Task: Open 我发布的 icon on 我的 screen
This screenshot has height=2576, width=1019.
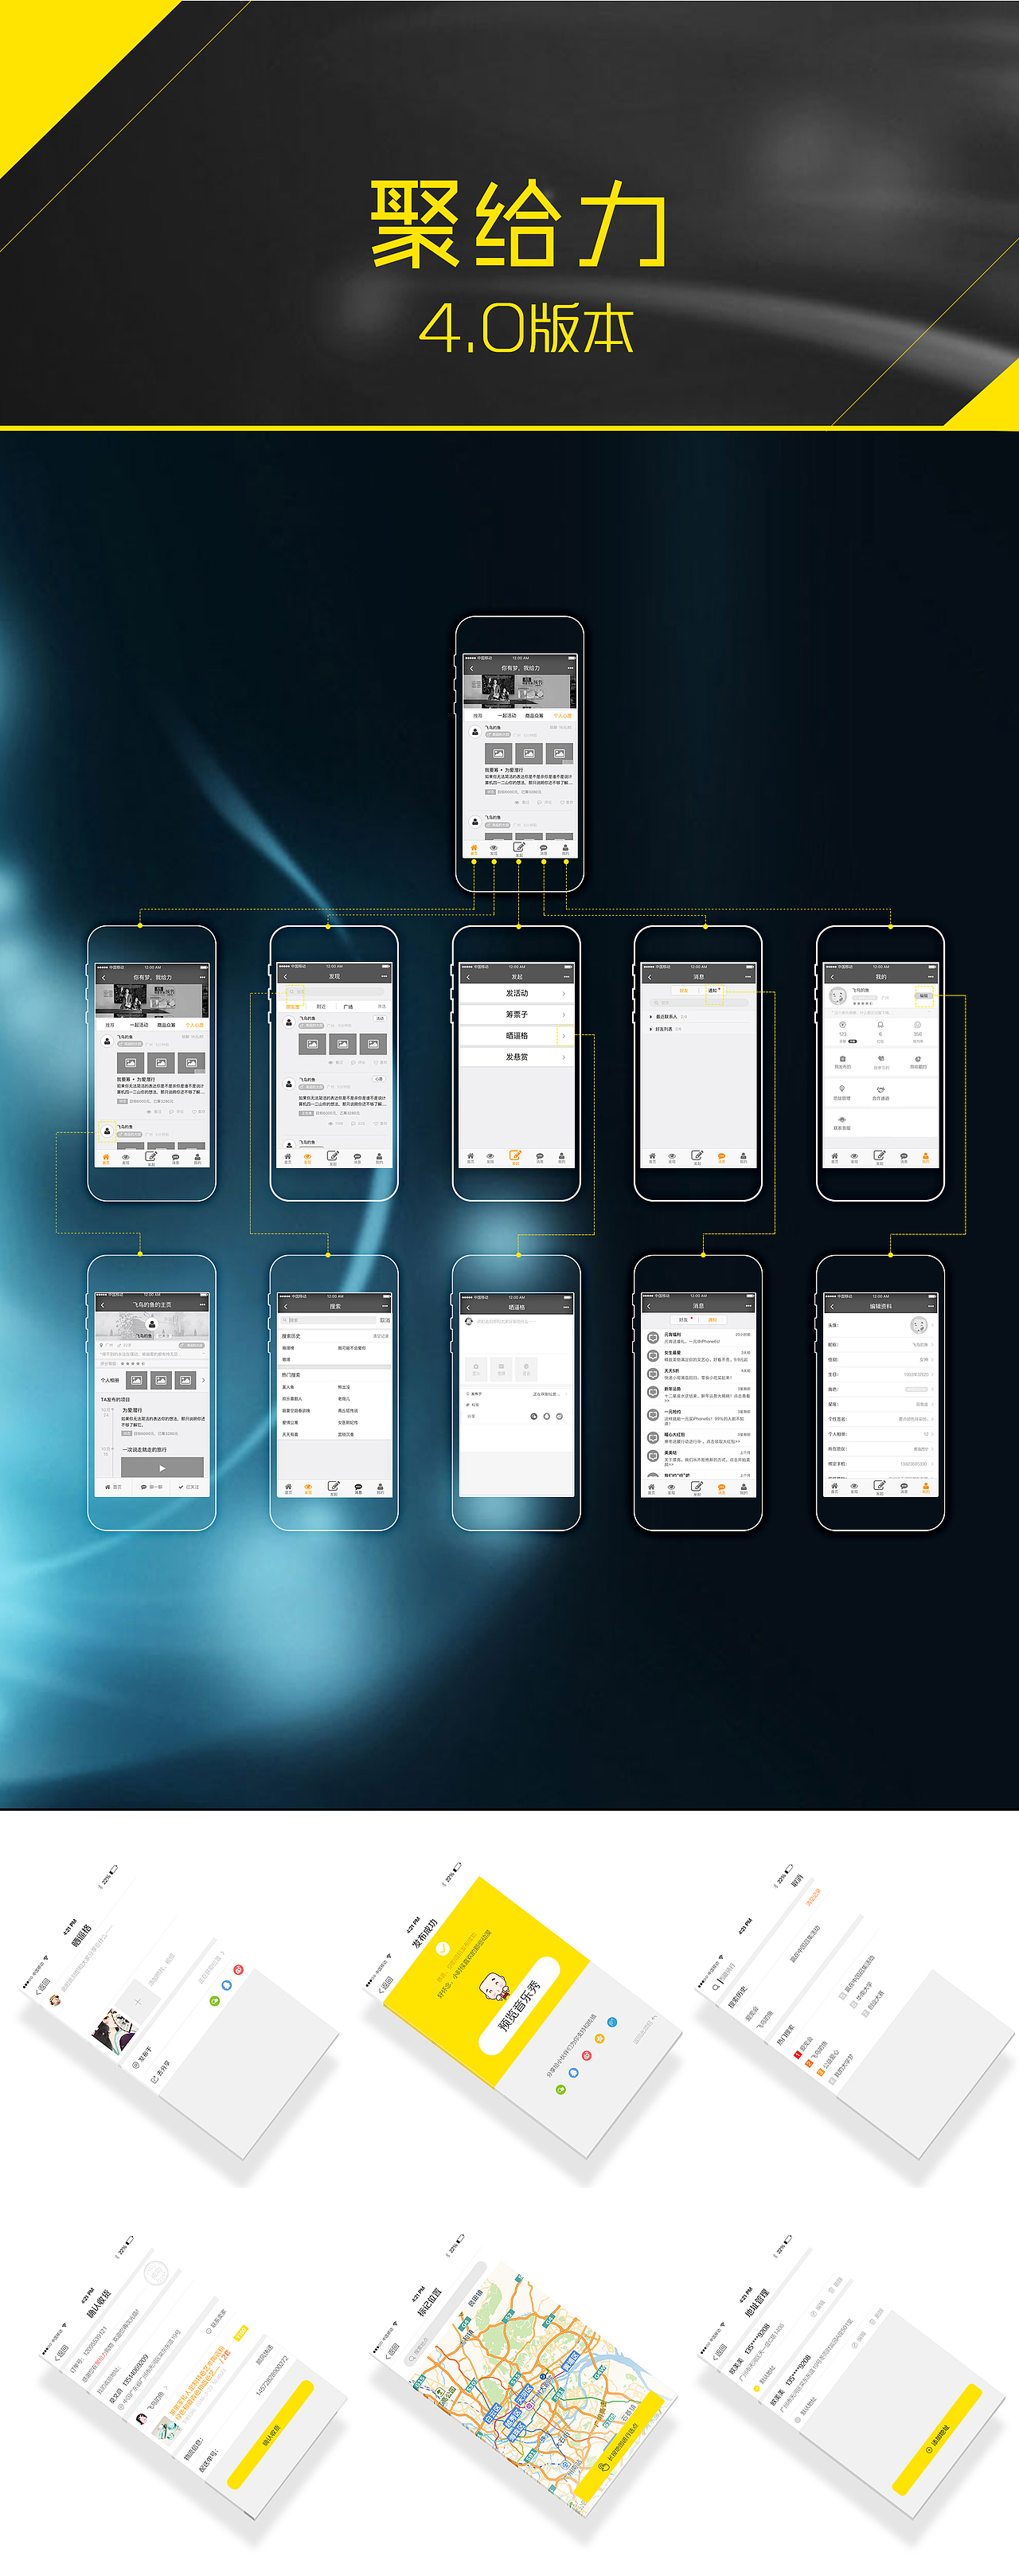Action: [x=842, y=1061]
